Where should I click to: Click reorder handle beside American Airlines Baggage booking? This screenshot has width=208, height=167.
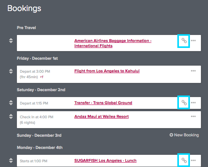click(11, 40)
